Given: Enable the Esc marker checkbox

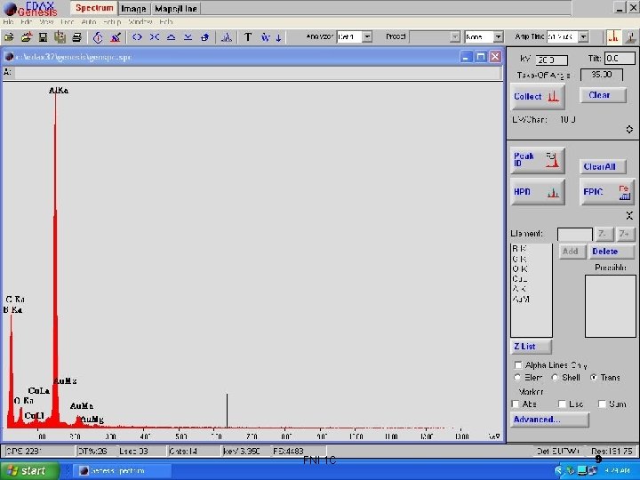Looking at the screenshot, I should [x=562, y=404].
